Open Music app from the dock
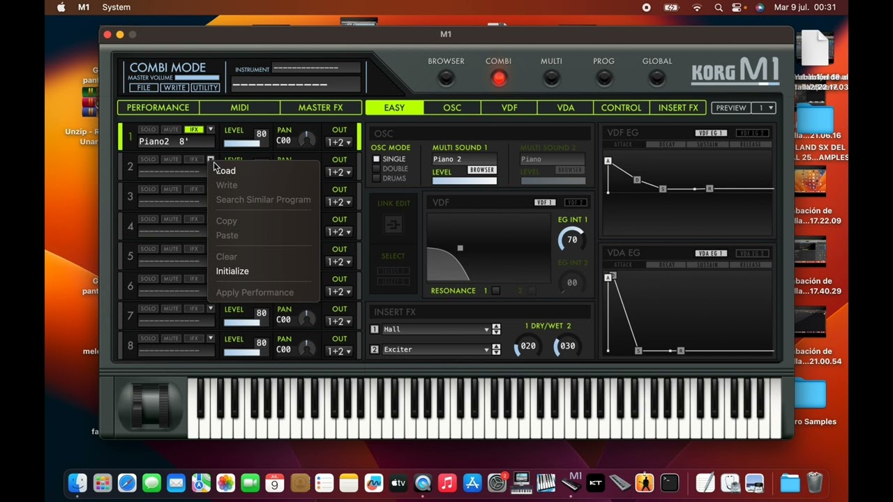The width and height of the screenshot is (893, 502). [x=448, y=482]
